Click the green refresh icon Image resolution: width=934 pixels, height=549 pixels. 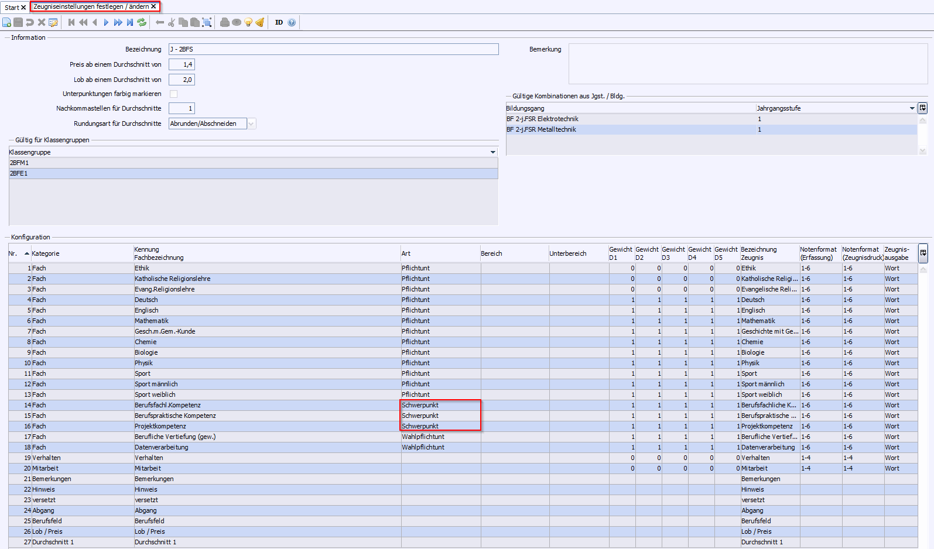pyautogui.click(x=142, y=22)
